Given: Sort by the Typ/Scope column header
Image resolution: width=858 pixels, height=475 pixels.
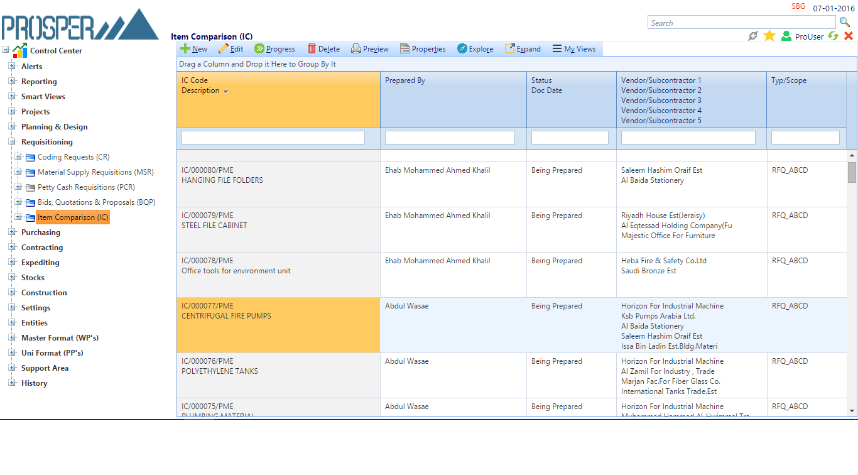Looking at the screenshot, I should 806,100.
